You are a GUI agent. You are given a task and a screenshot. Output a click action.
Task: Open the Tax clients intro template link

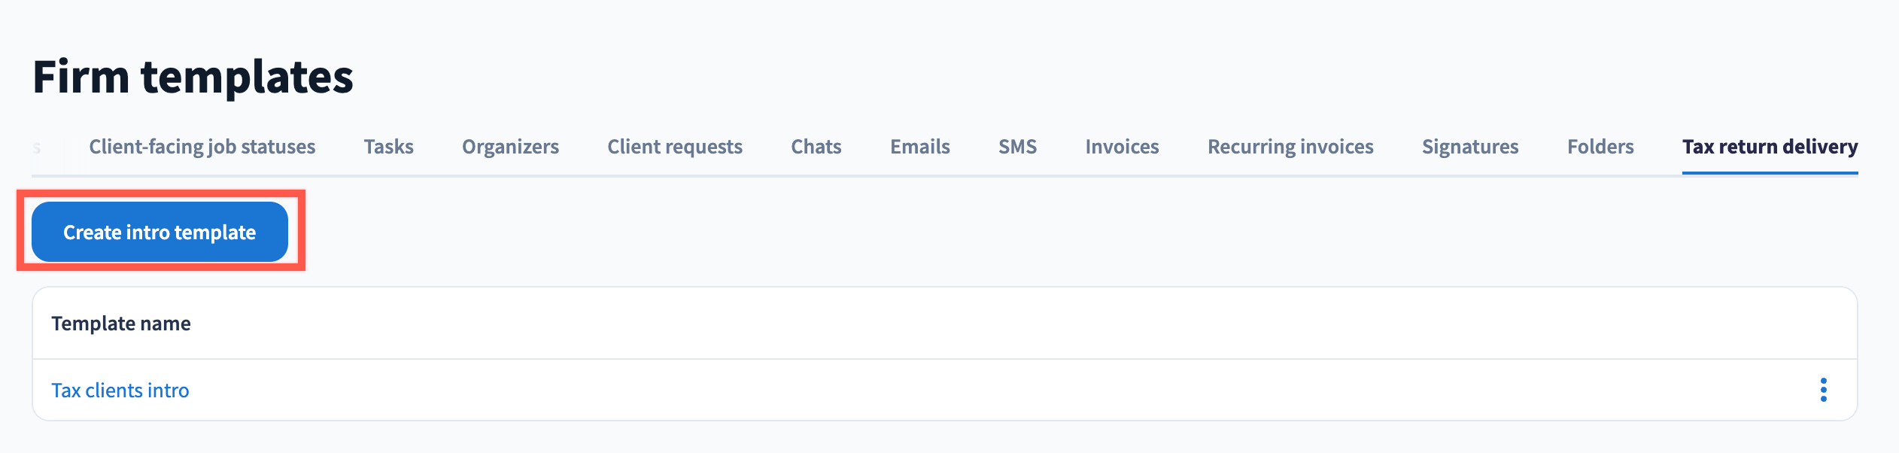pos(120,391)
